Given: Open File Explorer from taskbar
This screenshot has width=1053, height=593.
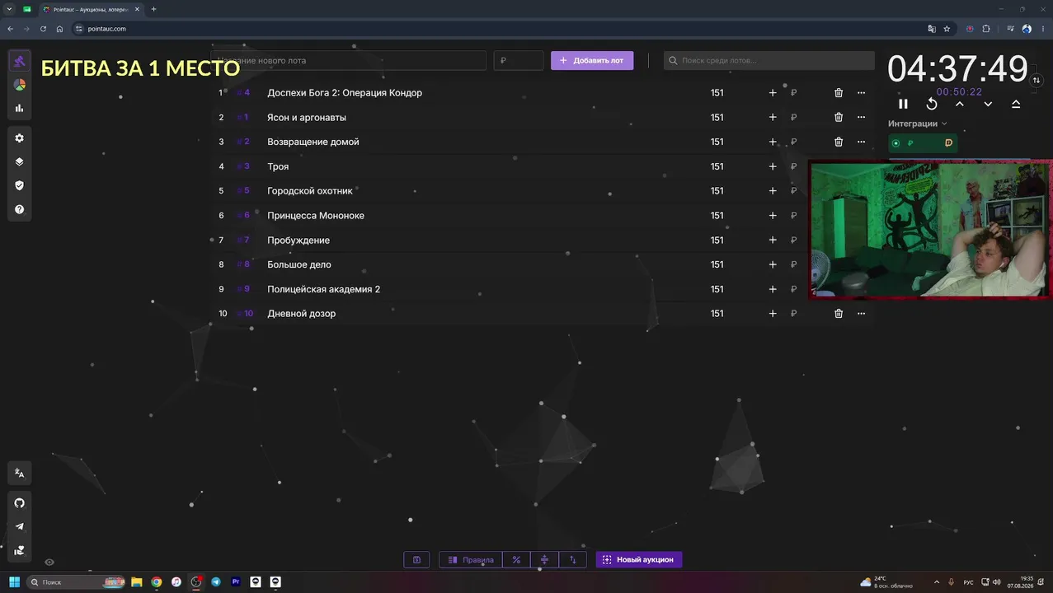Looking at the screenshot, I should [x=137, y=581].
